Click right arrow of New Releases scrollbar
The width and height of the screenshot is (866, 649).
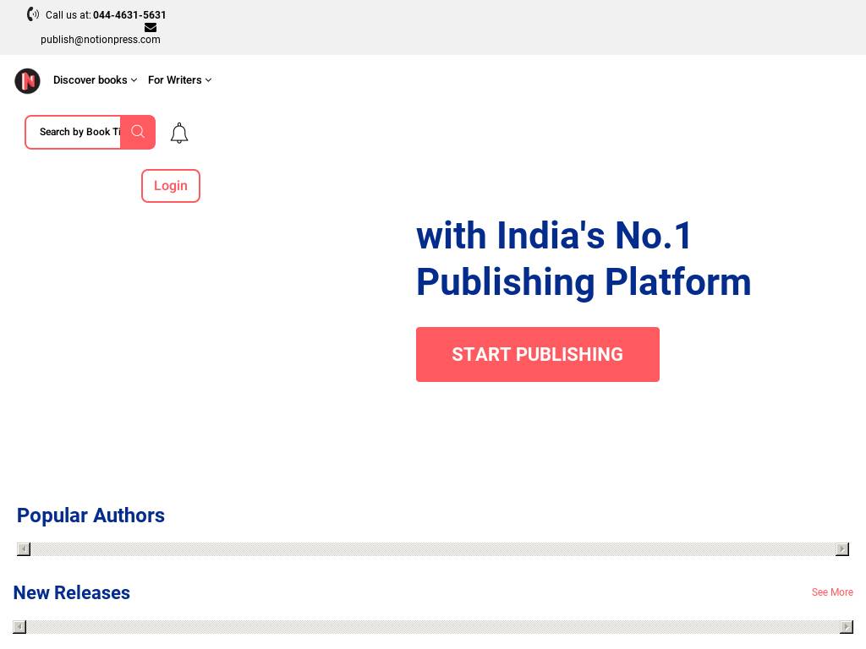click(847, 627)
